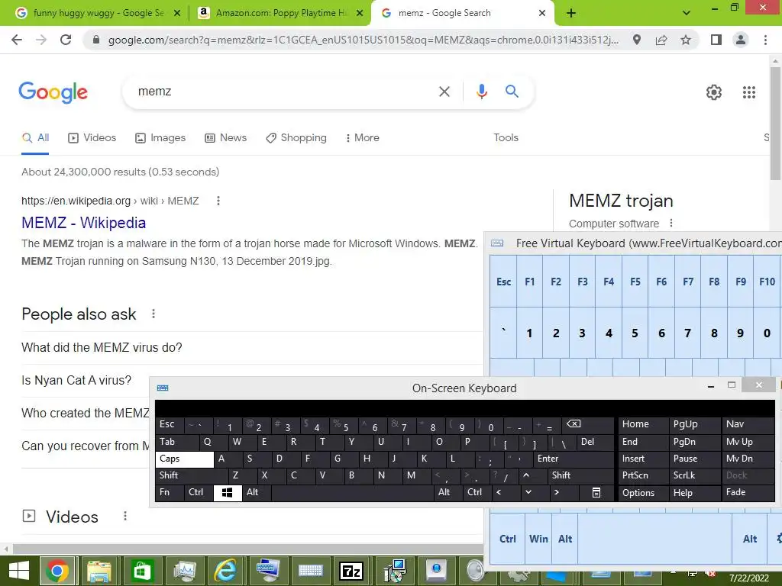Expand "Who created the MEMZ" question
The image size is (782, 586).
pyautogui.click(x=86, y=413)
